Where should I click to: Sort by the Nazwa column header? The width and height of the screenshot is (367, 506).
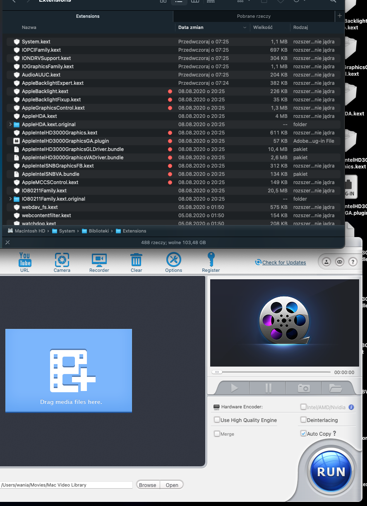(29, 27)
